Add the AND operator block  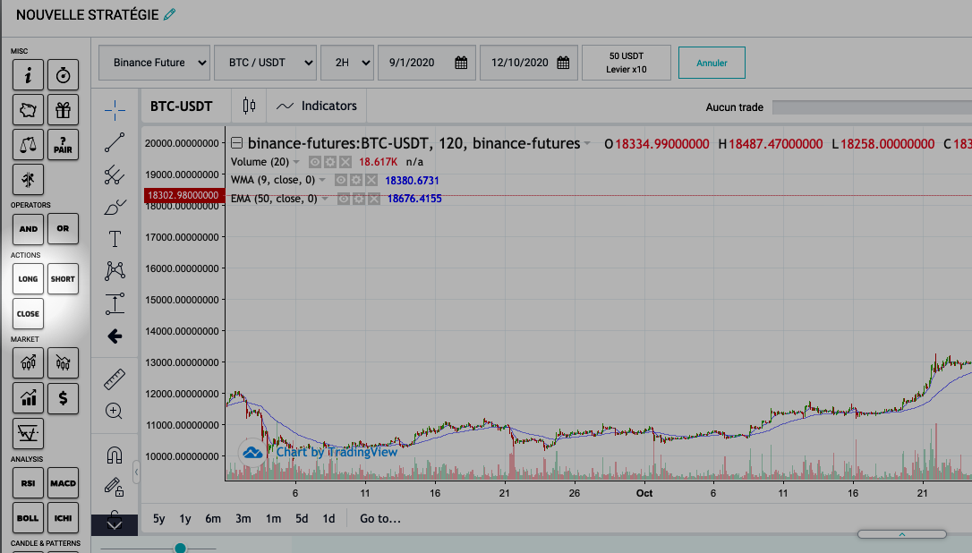point(28,229)
